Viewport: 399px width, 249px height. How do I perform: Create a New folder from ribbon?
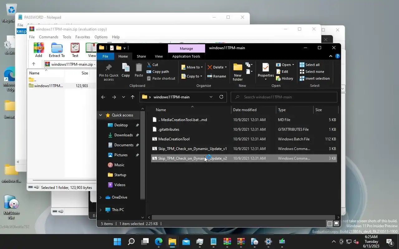point(238,72)
